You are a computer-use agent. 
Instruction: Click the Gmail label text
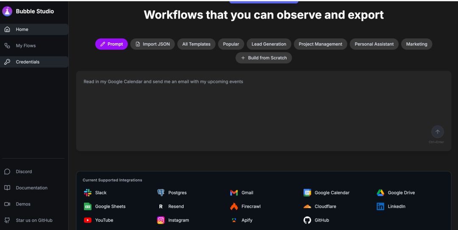click(x=247, y=193)
